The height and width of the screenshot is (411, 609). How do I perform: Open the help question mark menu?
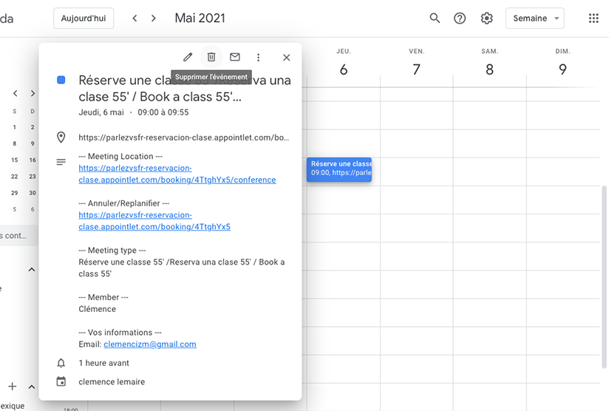[x=460, y=18]
